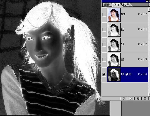150x116 pixels.
Task: Create a new channel using the page icon
Action: coord(138,99)
